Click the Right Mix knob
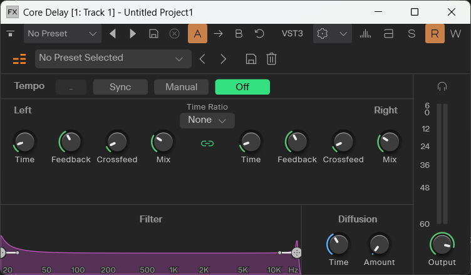The height and width of the screenshot is (275, 471). [x=390, y=142]
